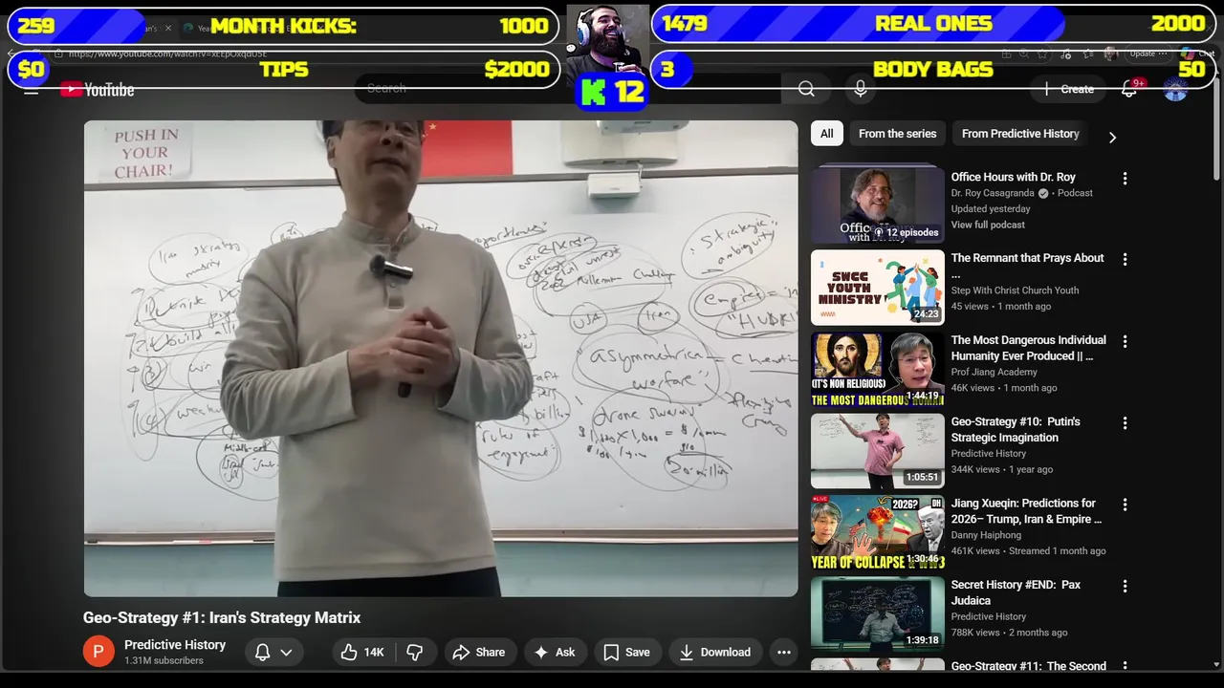Select the From the series chip
1224x688 pixels.
coord(897,134)
